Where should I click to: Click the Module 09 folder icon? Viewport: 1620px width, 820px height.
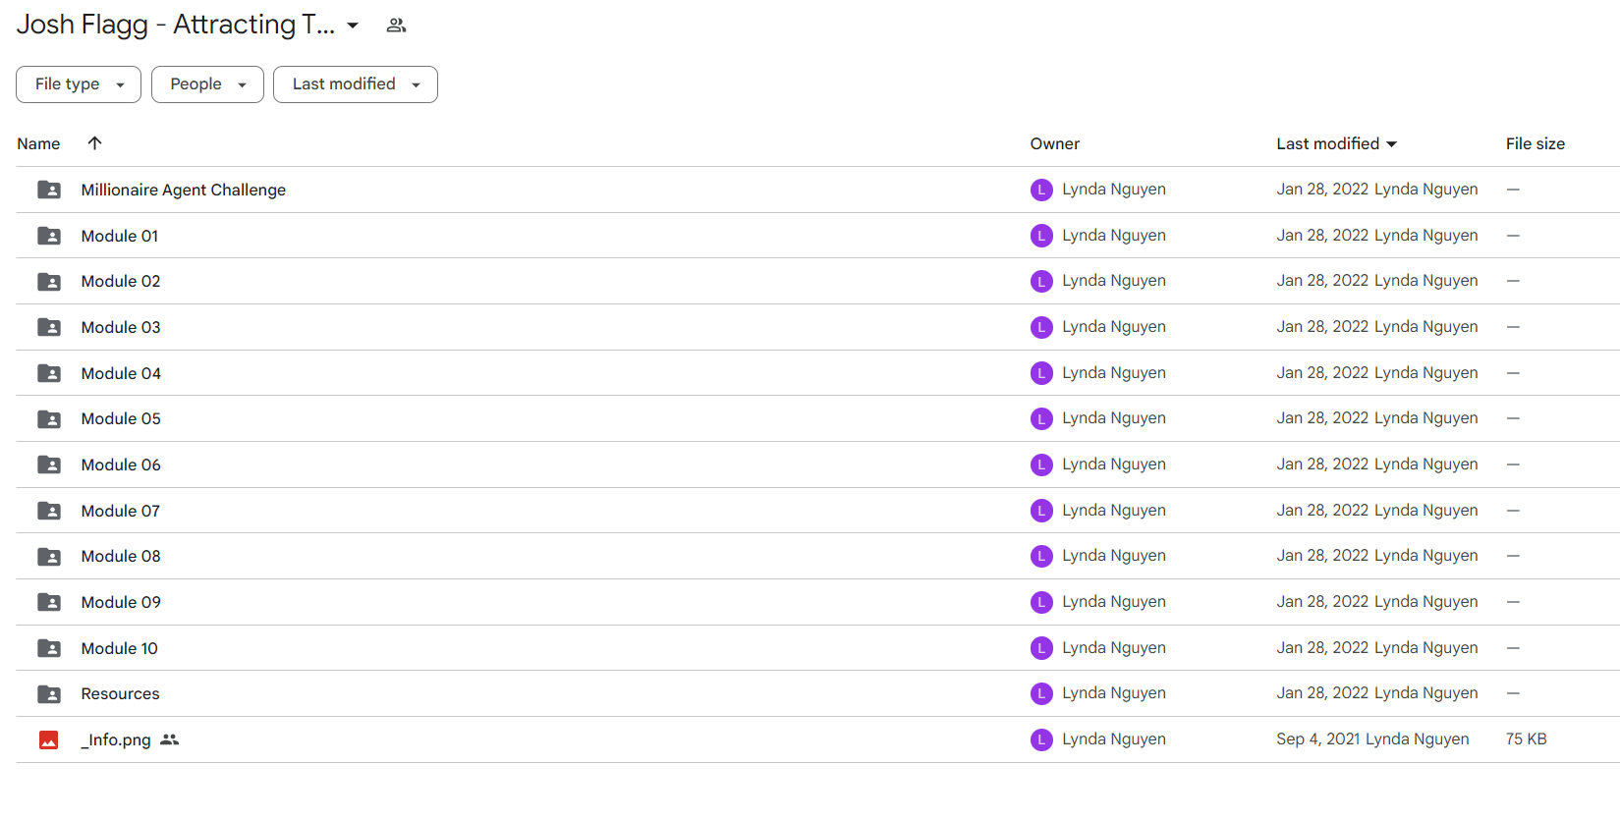49,602
